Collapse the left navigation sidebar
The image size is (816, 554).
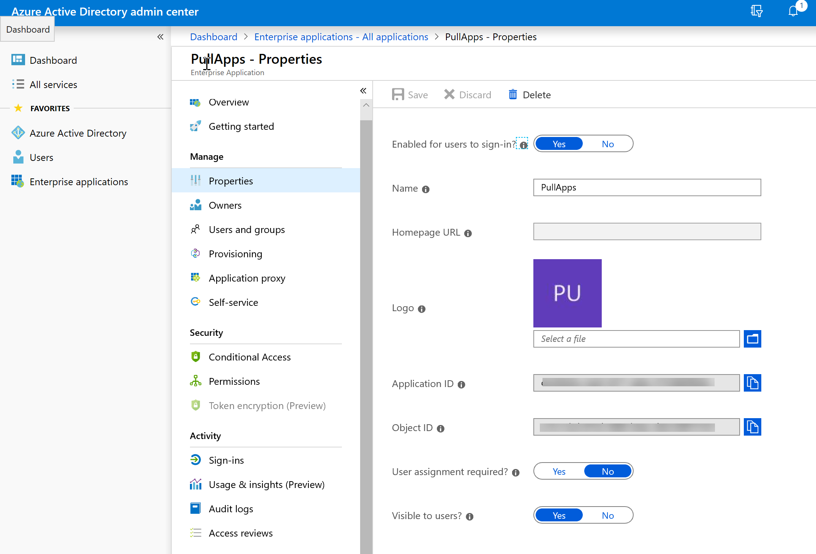point(160,37)
